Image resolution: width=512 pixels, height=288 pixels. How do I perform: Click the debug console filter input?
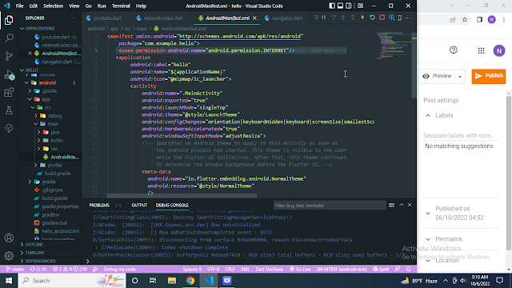tap(330, 206)
